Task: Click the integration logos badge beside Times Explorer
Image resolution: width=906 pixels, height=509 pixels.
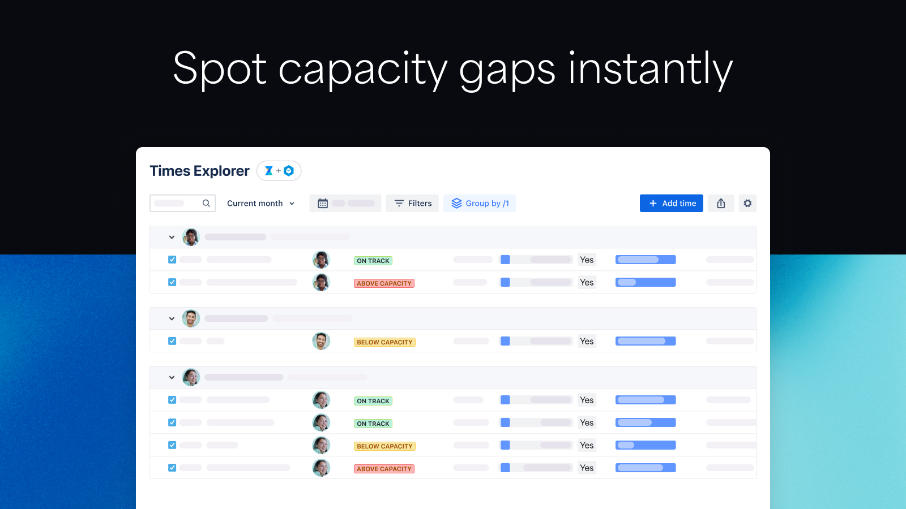Action: click(x=279, y=171)
